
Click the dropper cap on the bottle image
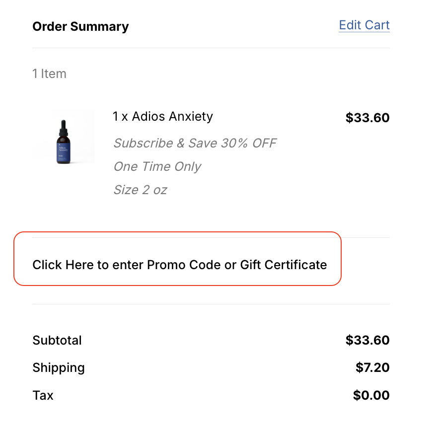(63, 127)
